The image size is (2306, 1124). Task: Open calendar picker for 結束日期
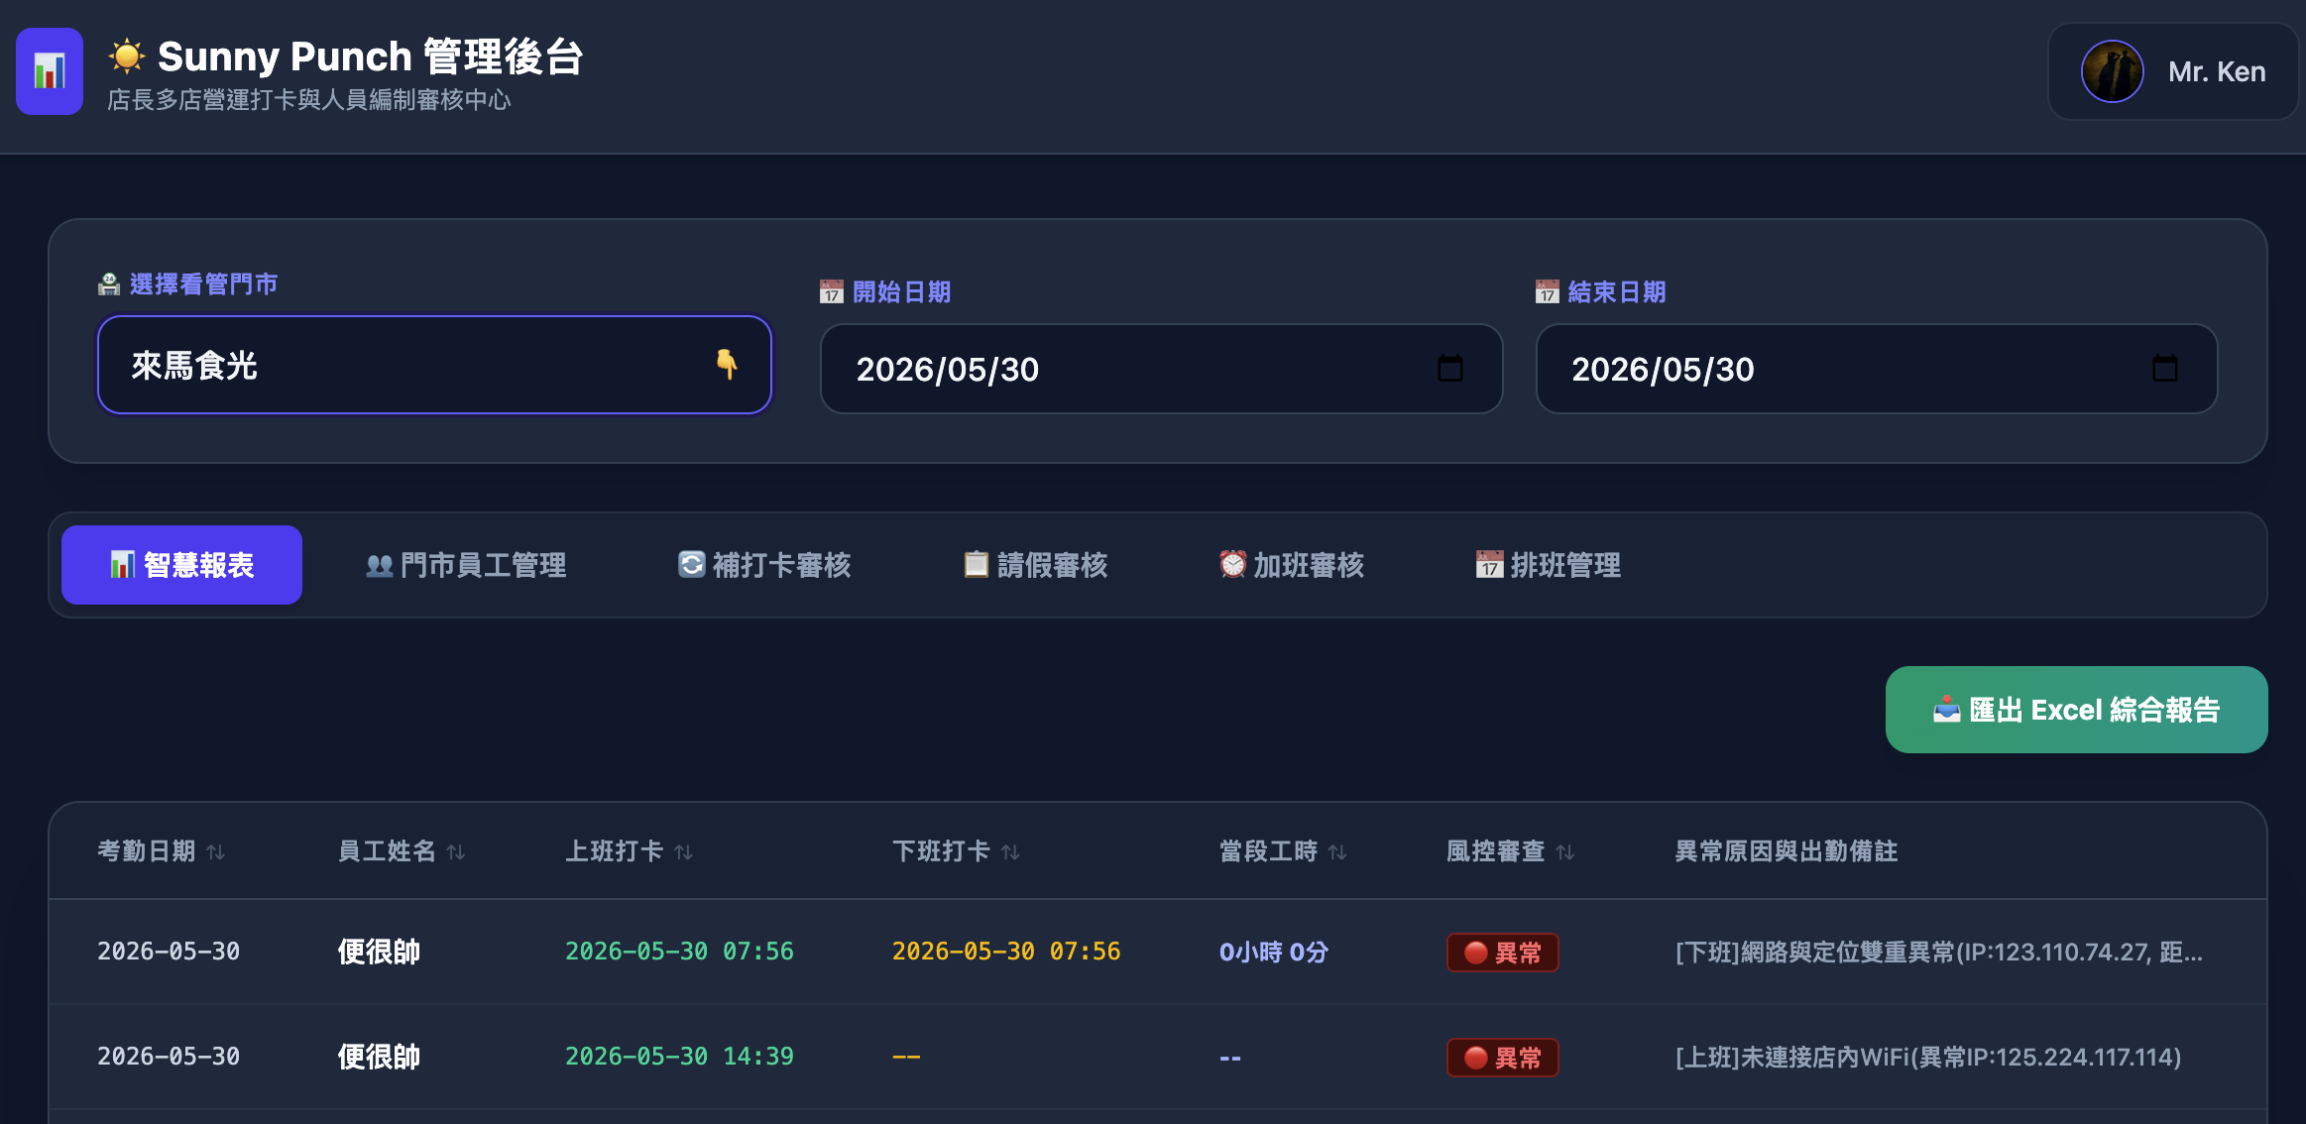click(2165, 369)
